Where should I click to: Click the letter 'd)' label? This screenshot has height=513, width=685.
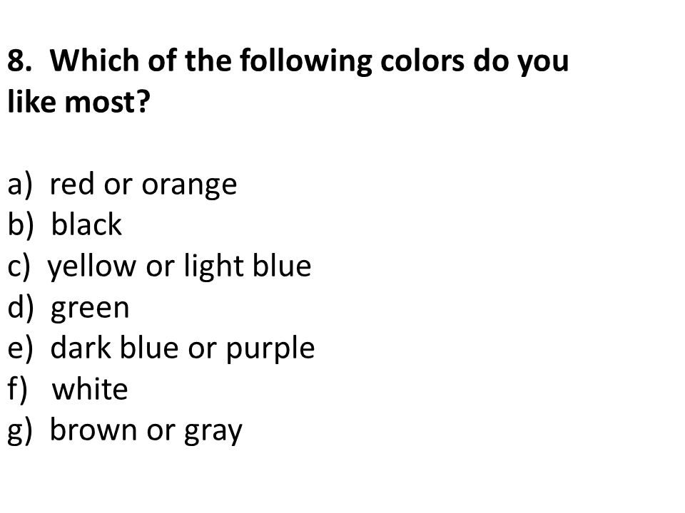pos(21,307)
